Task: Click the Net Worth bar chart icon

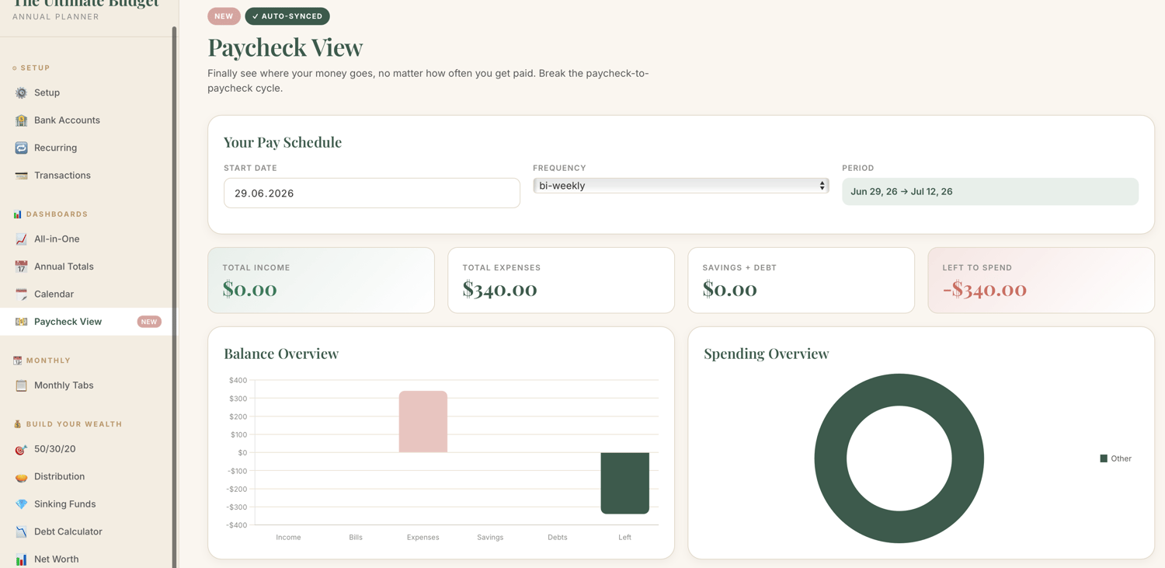Action: (21, 559)
